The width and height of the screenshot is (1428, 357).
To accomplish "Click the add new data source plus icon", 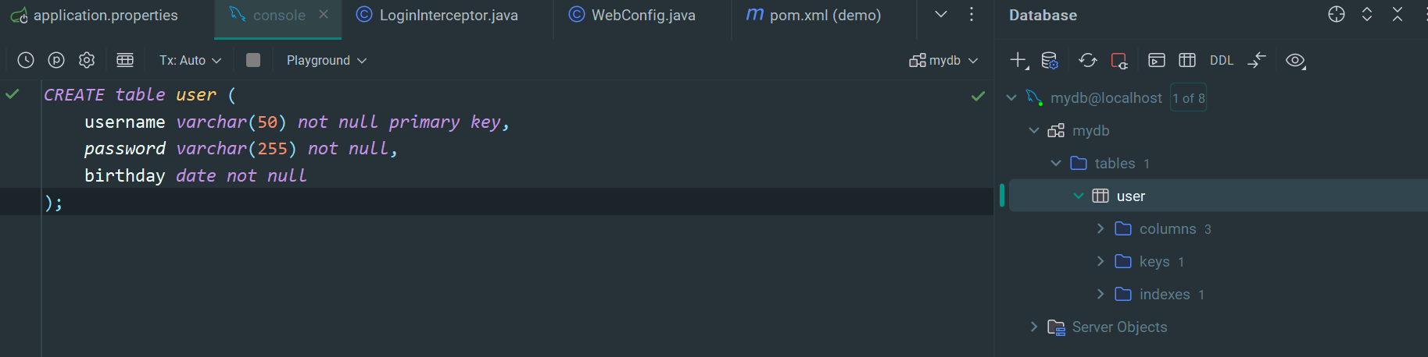I will [1018, 60].
